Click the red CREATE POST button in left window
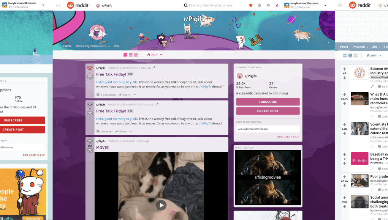This screenshot has height=220, width=388. [22, 130]
